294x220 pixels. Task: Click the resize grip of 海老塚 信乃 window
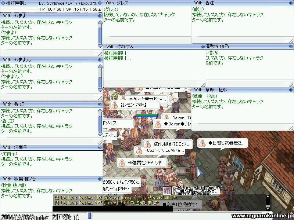click(x=291, y=84)
